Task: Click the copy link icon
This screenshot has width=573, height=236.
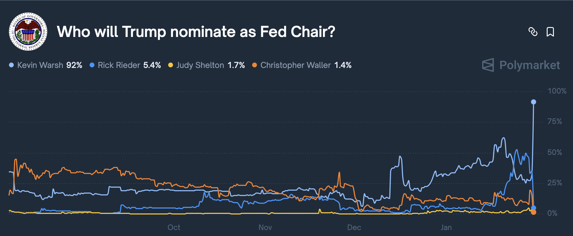Action: click(533, 32)
